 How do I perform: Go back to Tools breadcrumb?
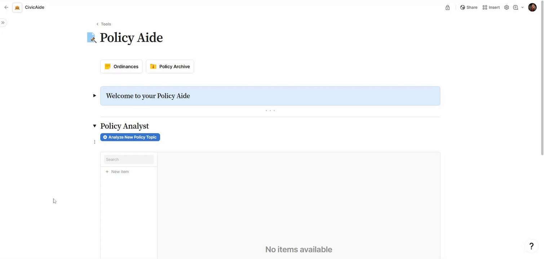click(x=103, y=24)
